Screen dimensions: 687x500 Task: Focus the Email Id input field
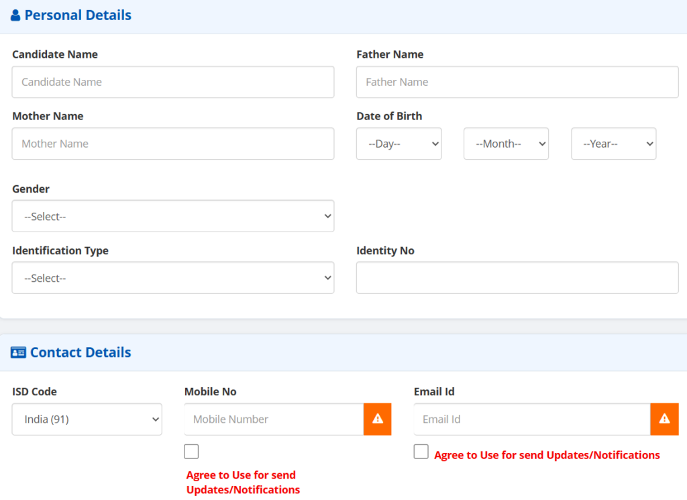531,419
